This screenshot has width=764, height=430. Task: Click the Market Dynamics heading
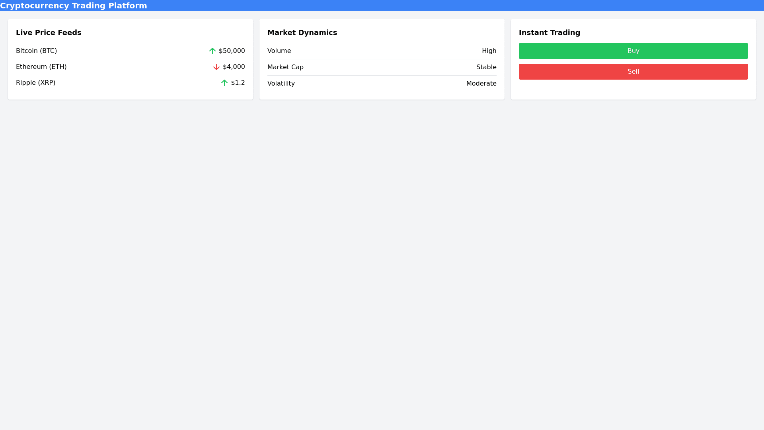tap(302, 33)
